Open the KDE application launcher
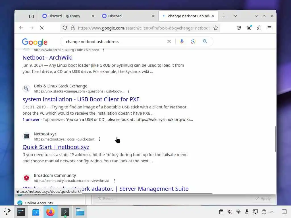Screen dimensions: 291x218 pyautogui.click(x=7, y=212)
